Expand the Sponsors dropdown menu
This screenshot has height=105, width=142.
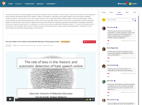tap(40, 4)
